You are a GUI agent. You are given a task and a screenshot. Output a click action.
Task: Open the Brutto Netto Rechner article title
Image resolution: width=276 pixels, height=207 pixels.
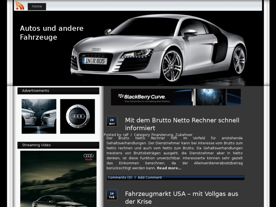point(182,124)
